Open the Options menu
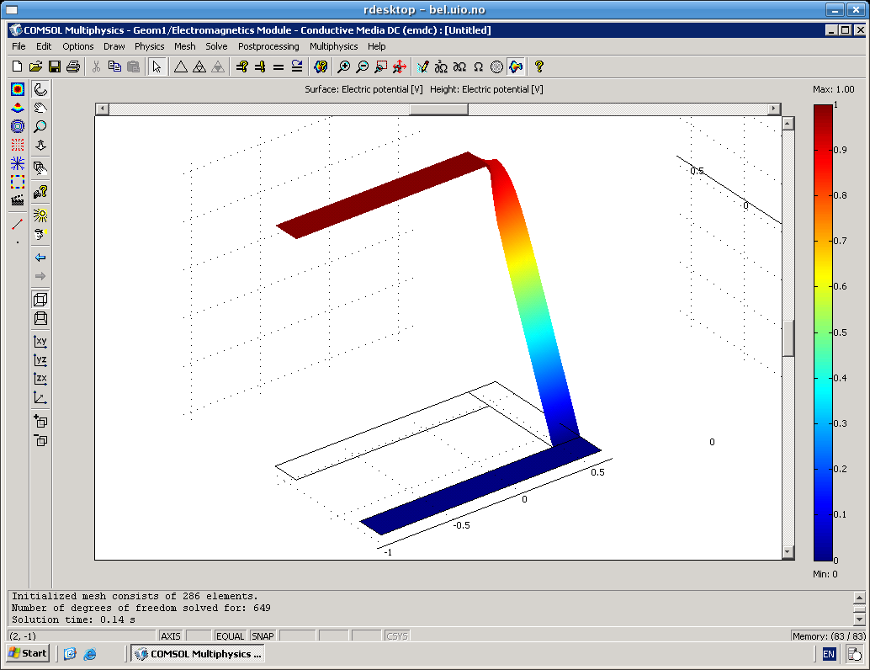The image size is (870, 670). [77, 46]
